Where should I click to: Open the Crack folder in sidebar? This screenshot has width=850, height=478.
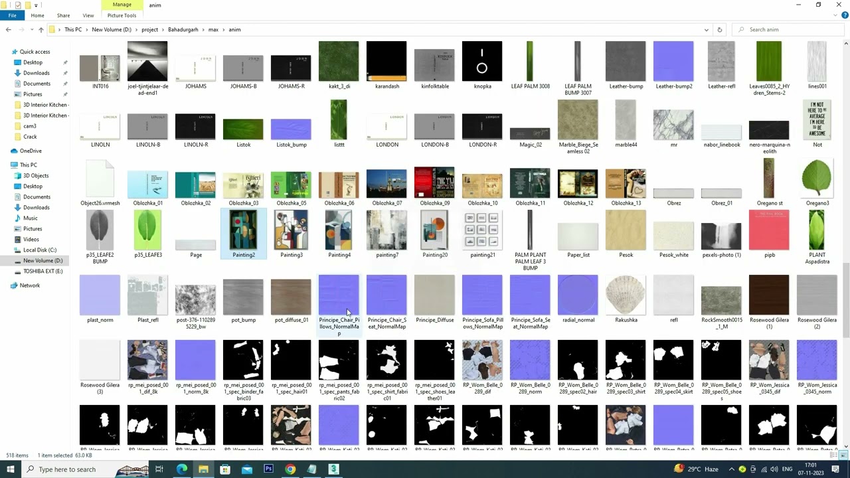[30, 137]
